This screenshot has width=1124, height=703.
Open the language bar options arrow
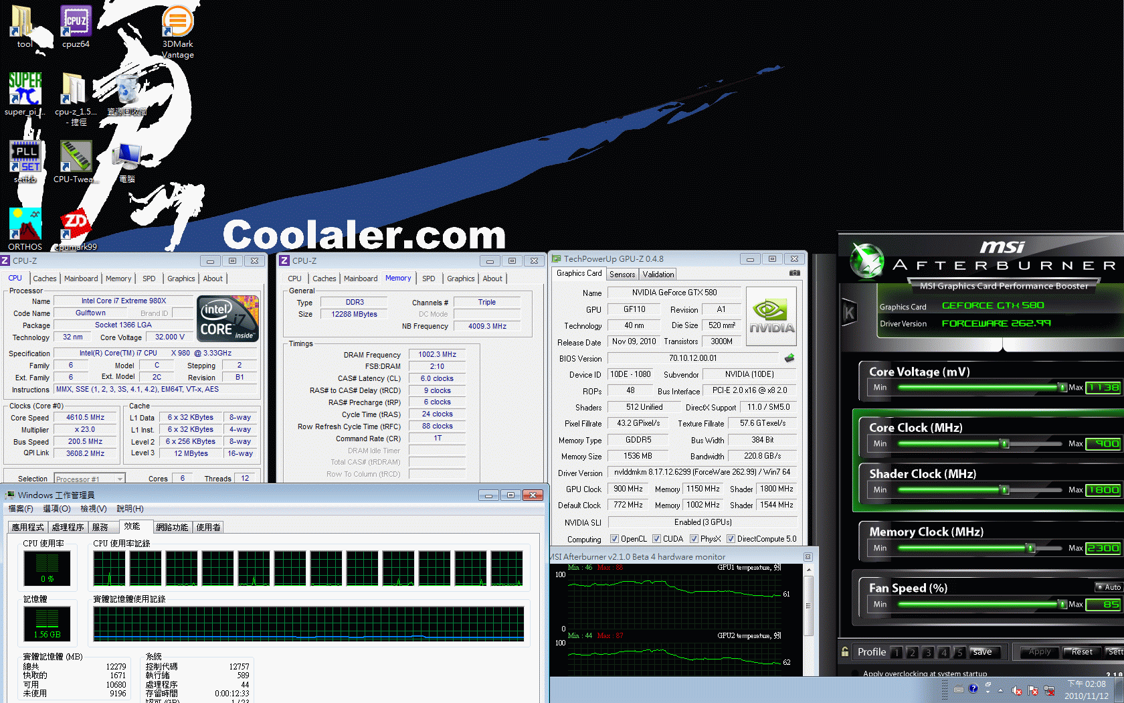tap(988, 692)
